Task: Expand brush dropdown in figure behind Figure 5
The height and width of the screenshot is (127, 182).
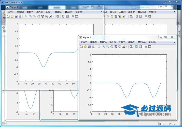Action: pos(127,16)
